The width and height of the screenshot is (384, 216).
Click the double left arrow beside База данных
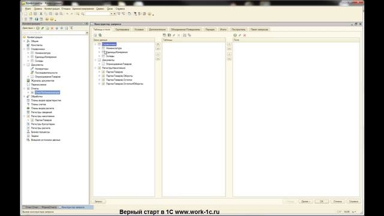pos(158,59)
